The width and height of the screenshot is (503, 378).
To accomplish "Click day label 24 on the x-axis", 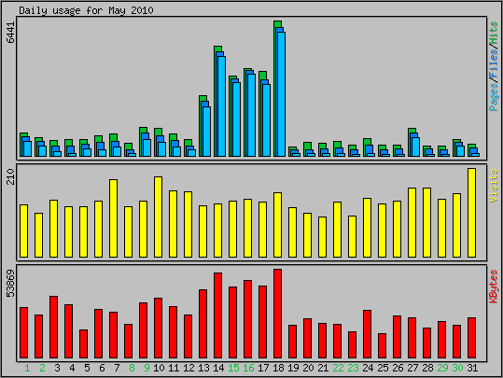I will [x=368, y=368].
